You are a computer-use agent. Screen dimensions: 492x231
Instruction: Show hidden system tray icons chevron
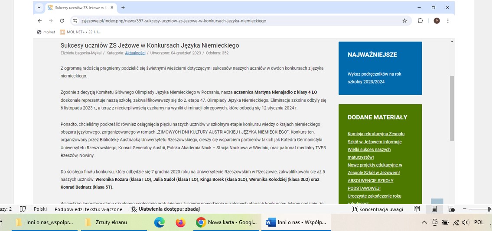[424, 222]
